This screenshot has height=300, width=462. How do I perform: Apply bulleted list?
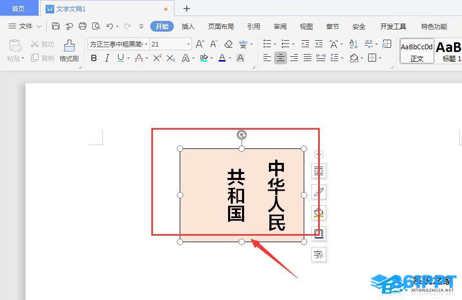[267, 44]
